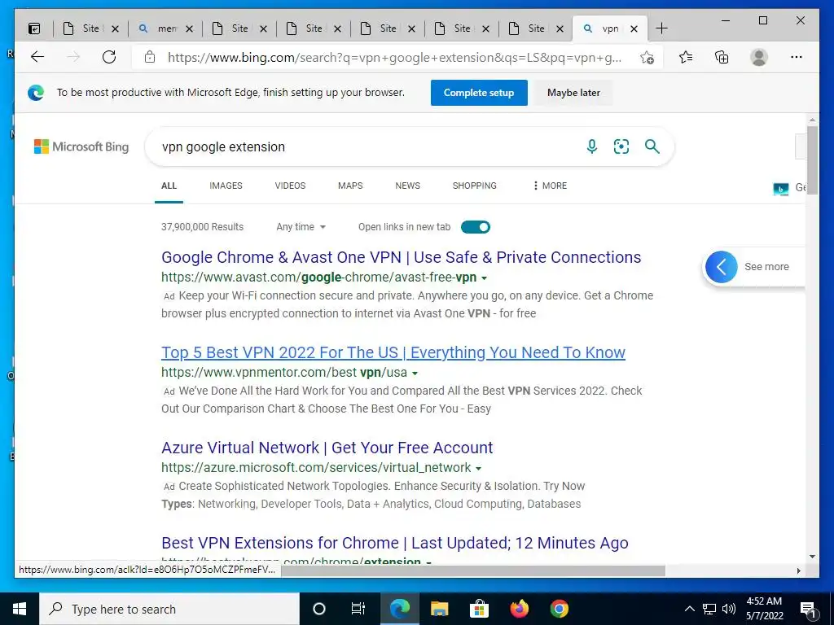Open Azure Virtual Network result link
Image resolution: width=834 pixels, height=625 pixels.
tap(327, 448)
